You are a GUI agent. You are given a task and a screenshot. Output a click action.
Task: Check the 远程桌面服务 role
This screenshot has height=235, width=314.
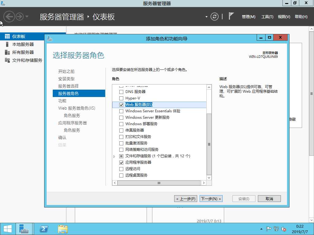[121, 175]
